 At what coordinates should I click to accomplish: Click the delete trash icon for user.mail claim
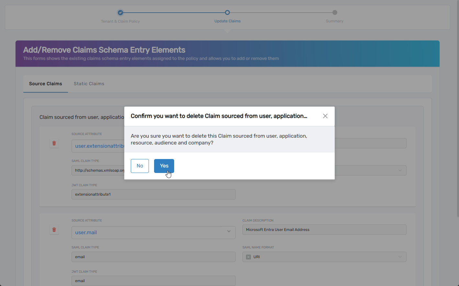tap(54, 230)
